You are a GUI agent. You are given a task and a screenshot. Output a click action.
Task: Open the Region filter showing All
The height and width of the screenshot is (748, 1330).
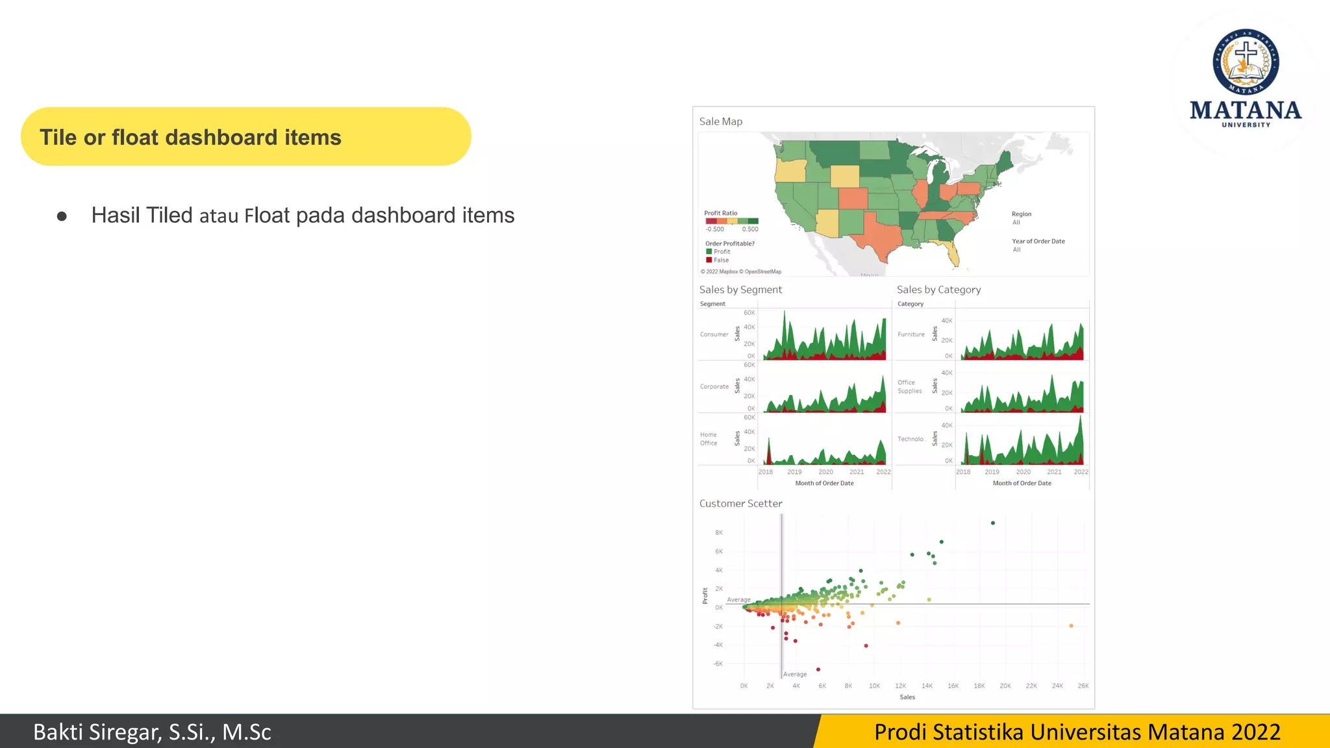(x=1016, y=223)
